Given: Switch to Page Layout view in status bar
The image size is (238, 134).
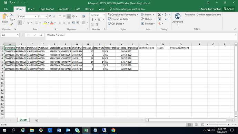Looking at the screenshot, I should 196,125.
